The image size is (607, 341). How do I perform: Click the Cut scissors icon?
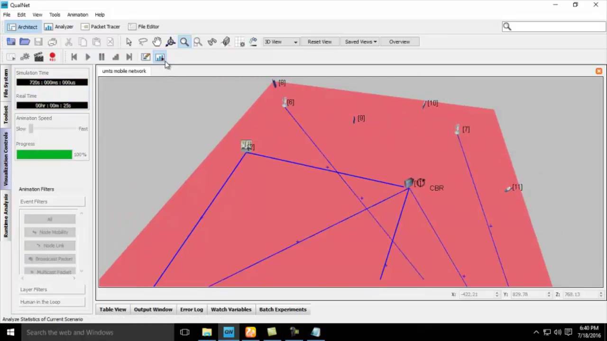[x=68, y=42]
